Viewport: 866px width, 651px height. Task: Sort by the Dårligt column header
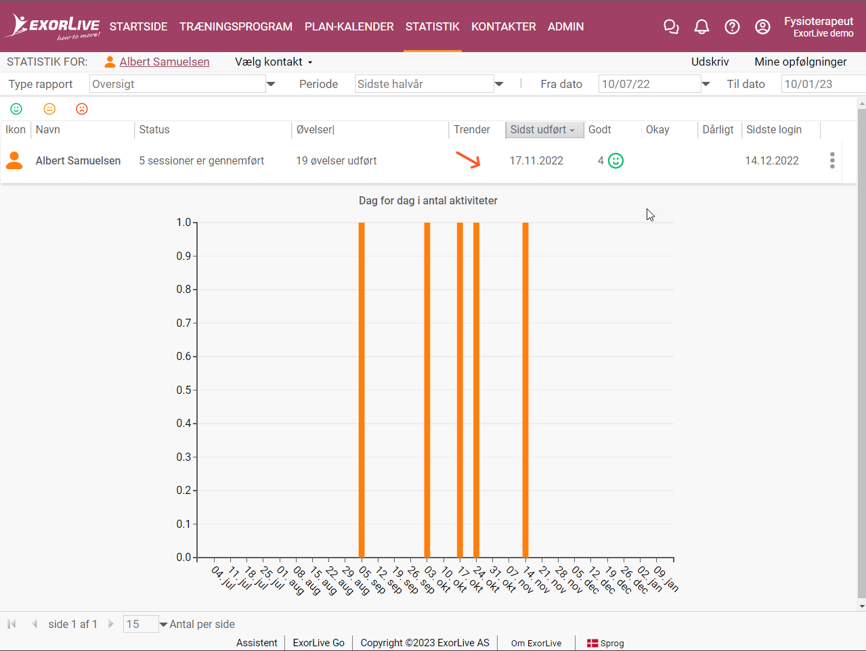click(720, 129)
